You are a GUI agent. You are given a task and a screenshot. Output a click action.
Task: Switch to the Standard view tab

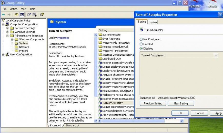(71, 125)
